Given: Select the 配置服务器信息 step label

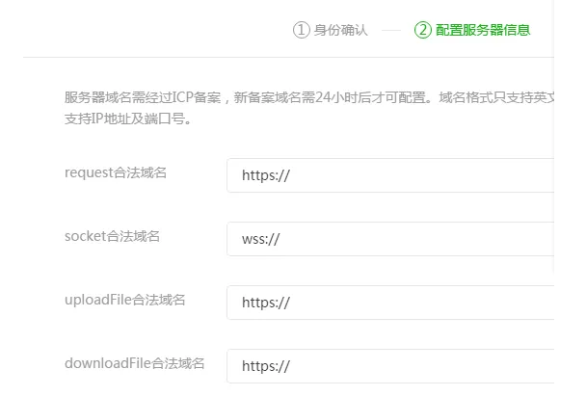Looking at the screenshot, I should [482, 30].
